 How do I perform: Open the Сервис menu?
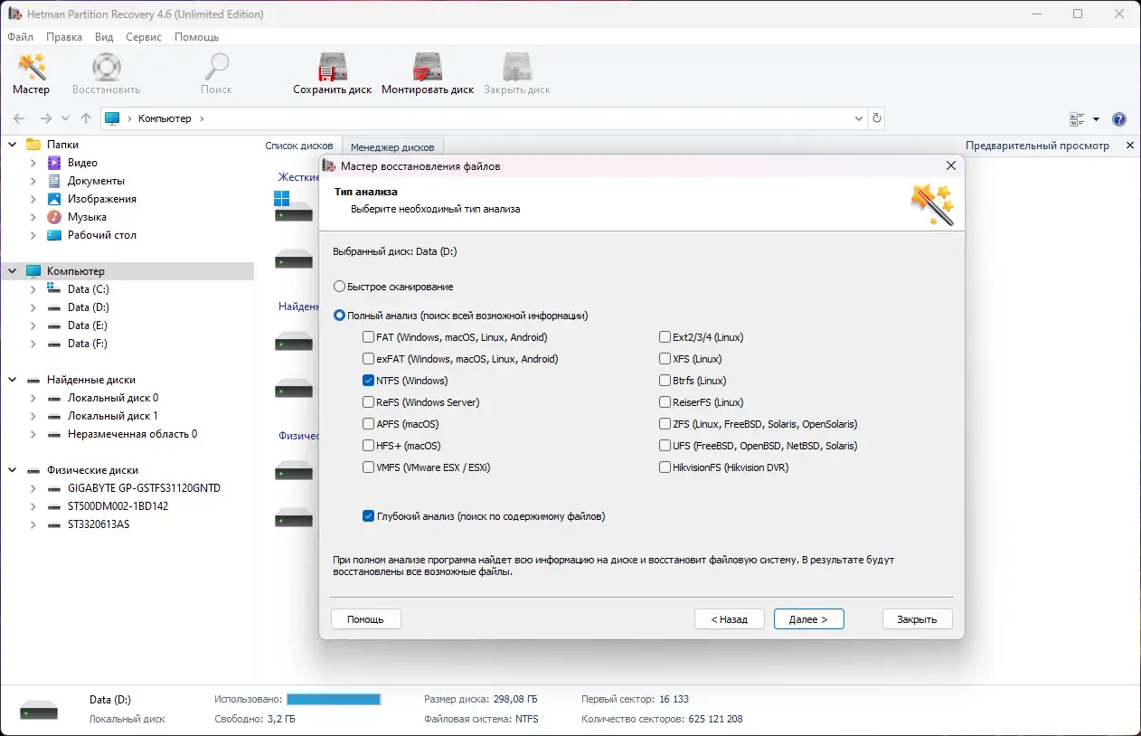[144, 37]
